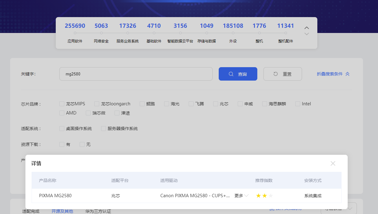Select the 智能数据云平台 category
The image size is (378, 214).
pyautogui.click(x=180, y=41)
